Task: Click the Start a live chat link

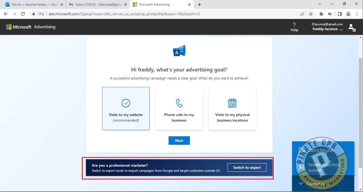Action: pos(321,150)
